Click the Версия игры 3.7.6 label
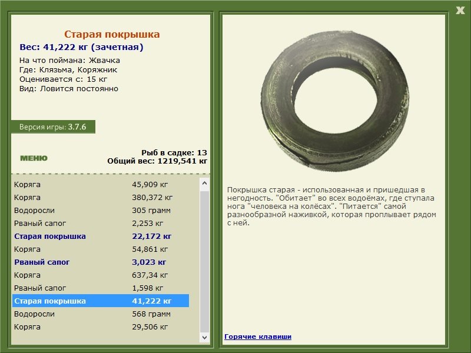 coord(53,126)
